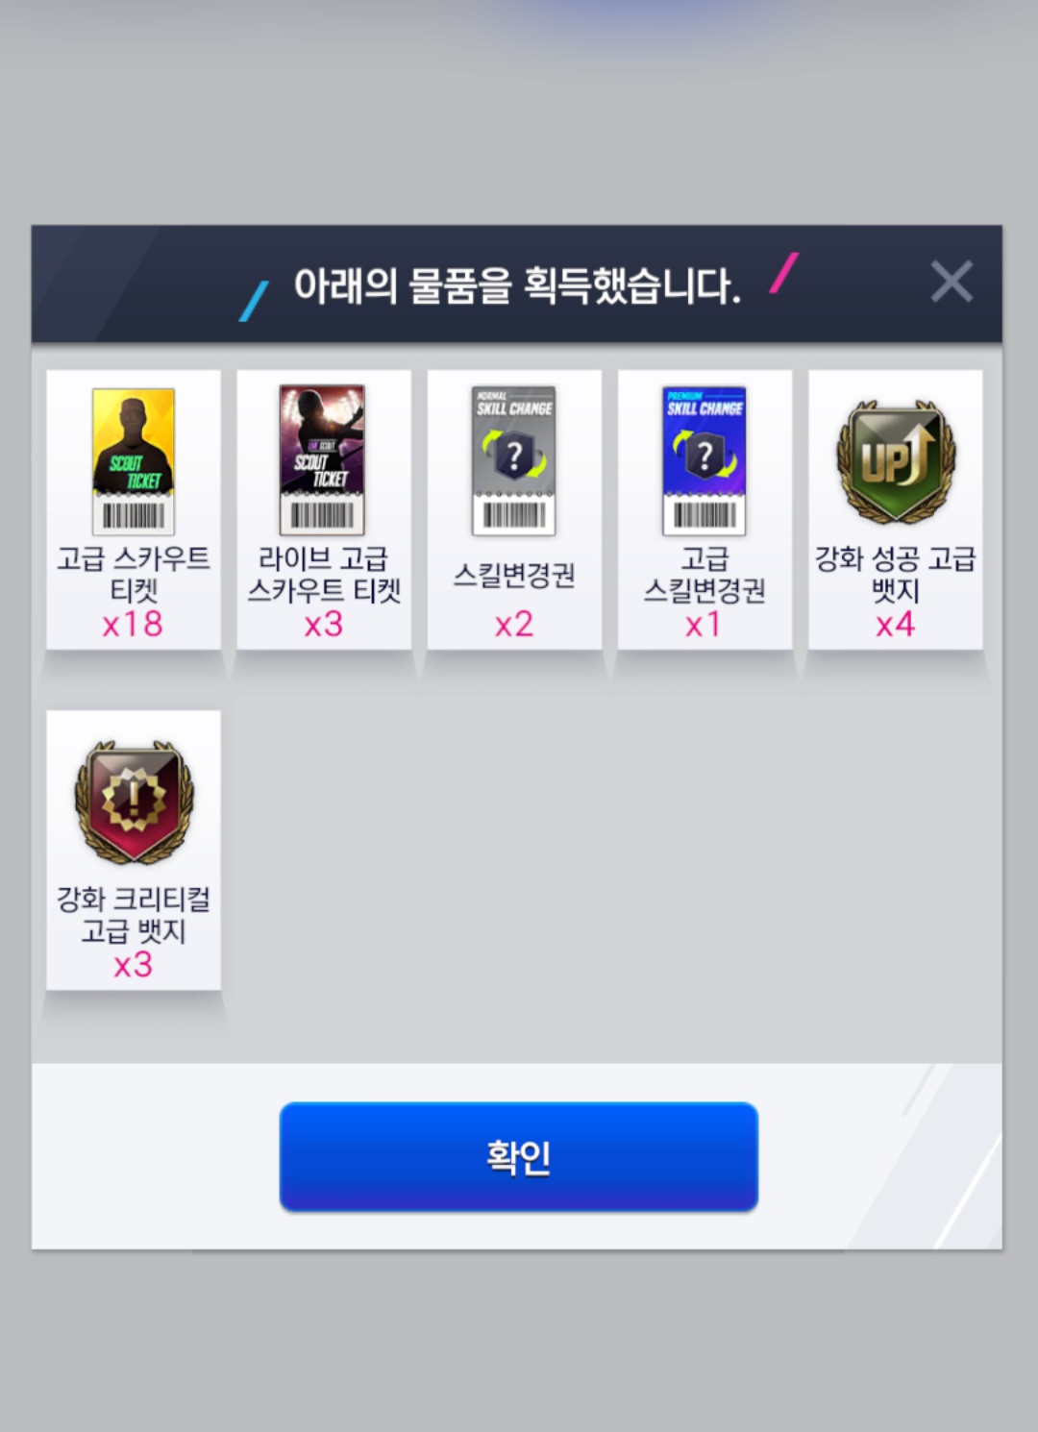Tap the red critical badge icon
This screenshot has height=1432, width=1038.
click(x=135, y=802)
